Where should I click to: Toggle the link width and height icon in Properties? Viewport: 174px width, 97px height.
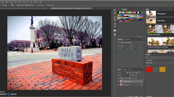point(128,46)
